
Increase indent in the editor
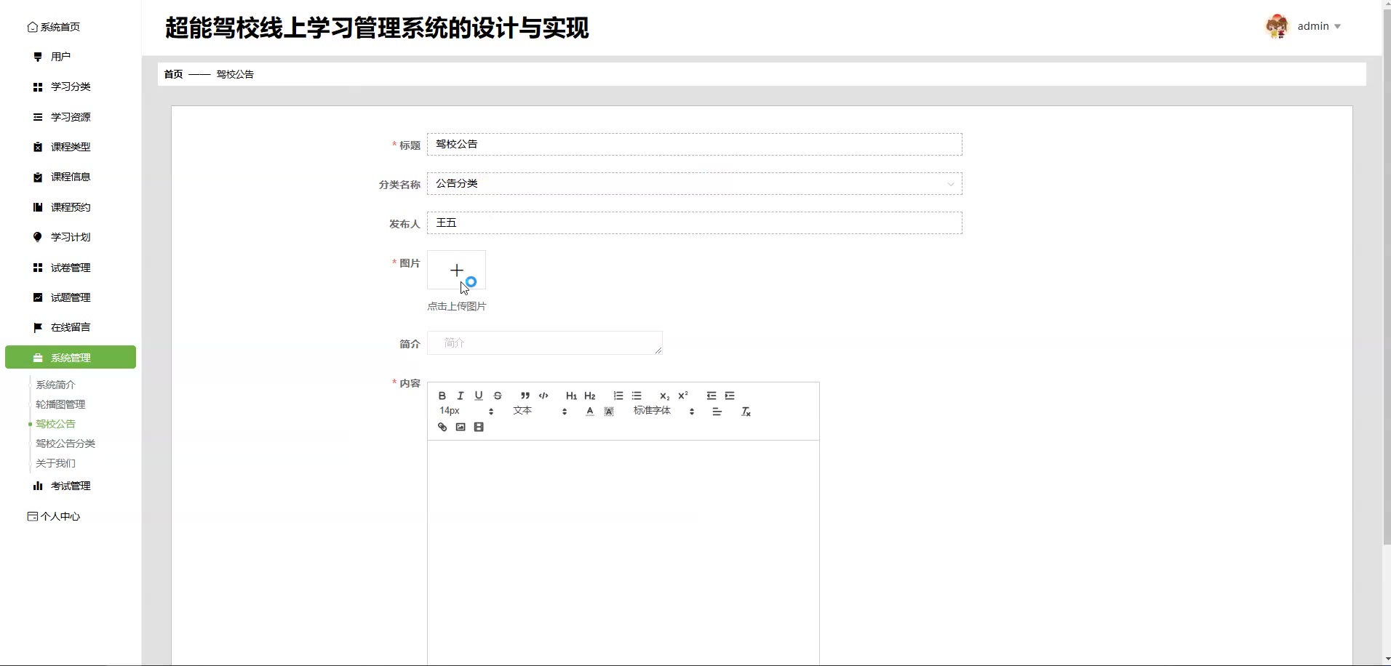click(x=730, y=396)
